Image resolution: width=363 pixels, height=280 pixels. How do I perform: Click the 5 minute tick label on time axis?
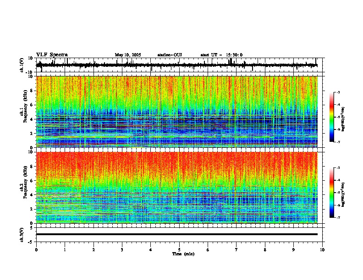(x=179, y=250)
